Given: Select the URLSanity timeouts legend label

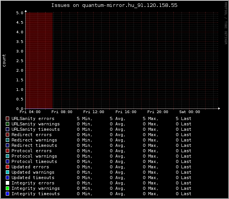Looking at the screenshot, I should coord(36,129).
